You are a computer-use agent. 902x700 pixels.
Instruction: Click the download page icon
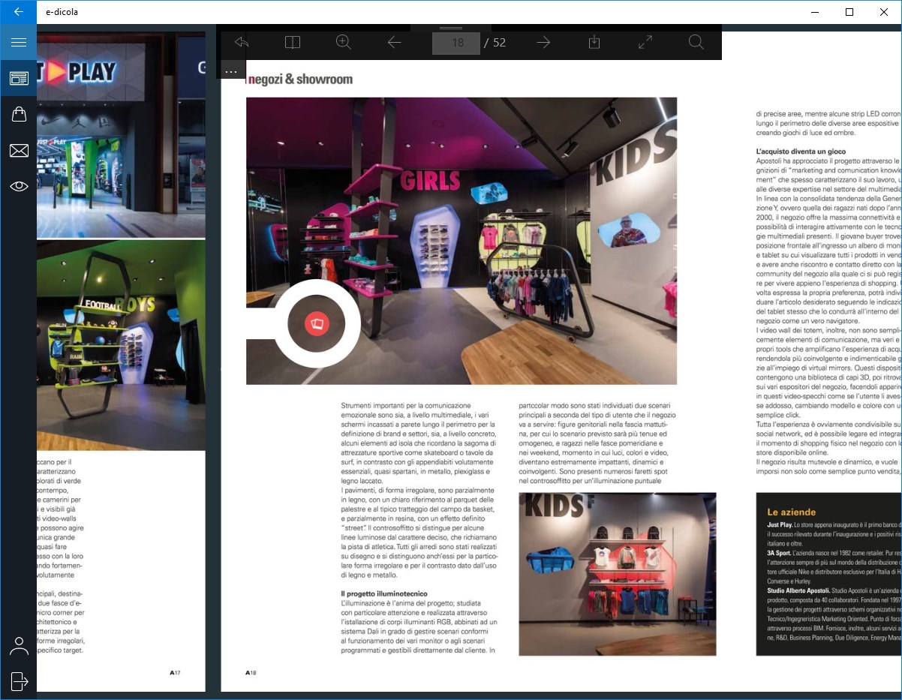[594, 43]
